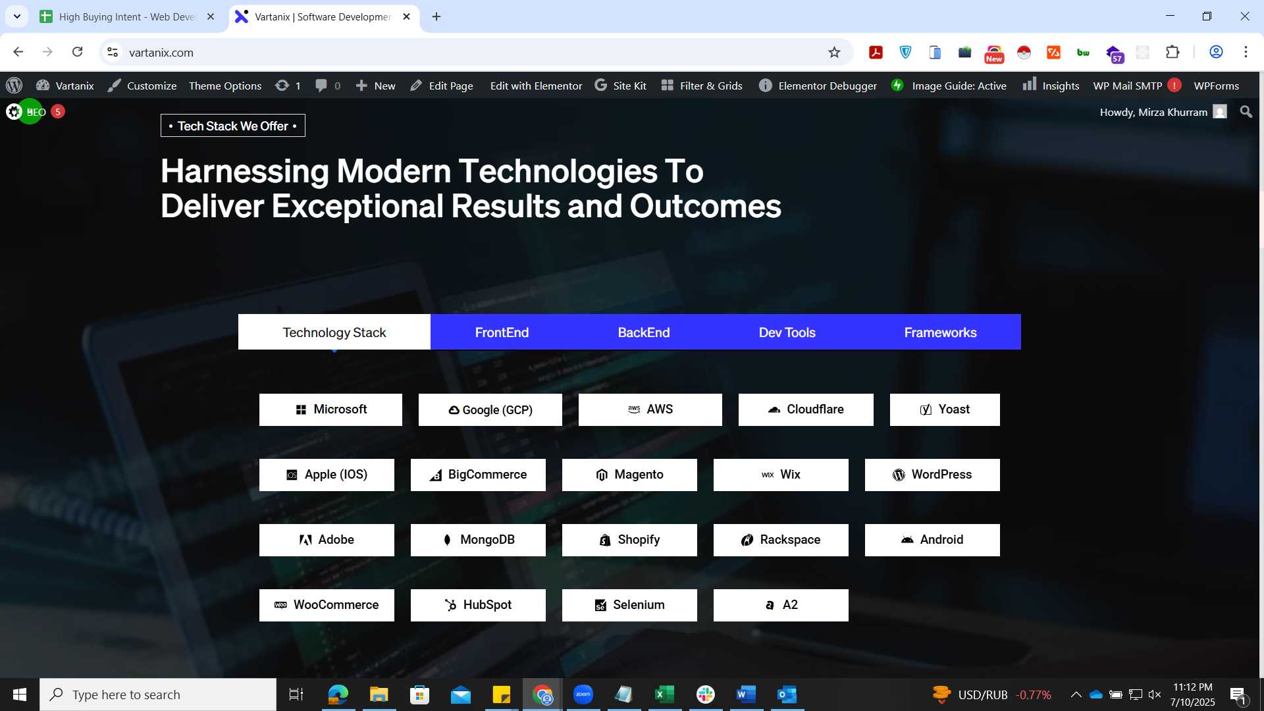
Task: Open the Vartanix dashboard menu
Action: [x=65, y=86]
